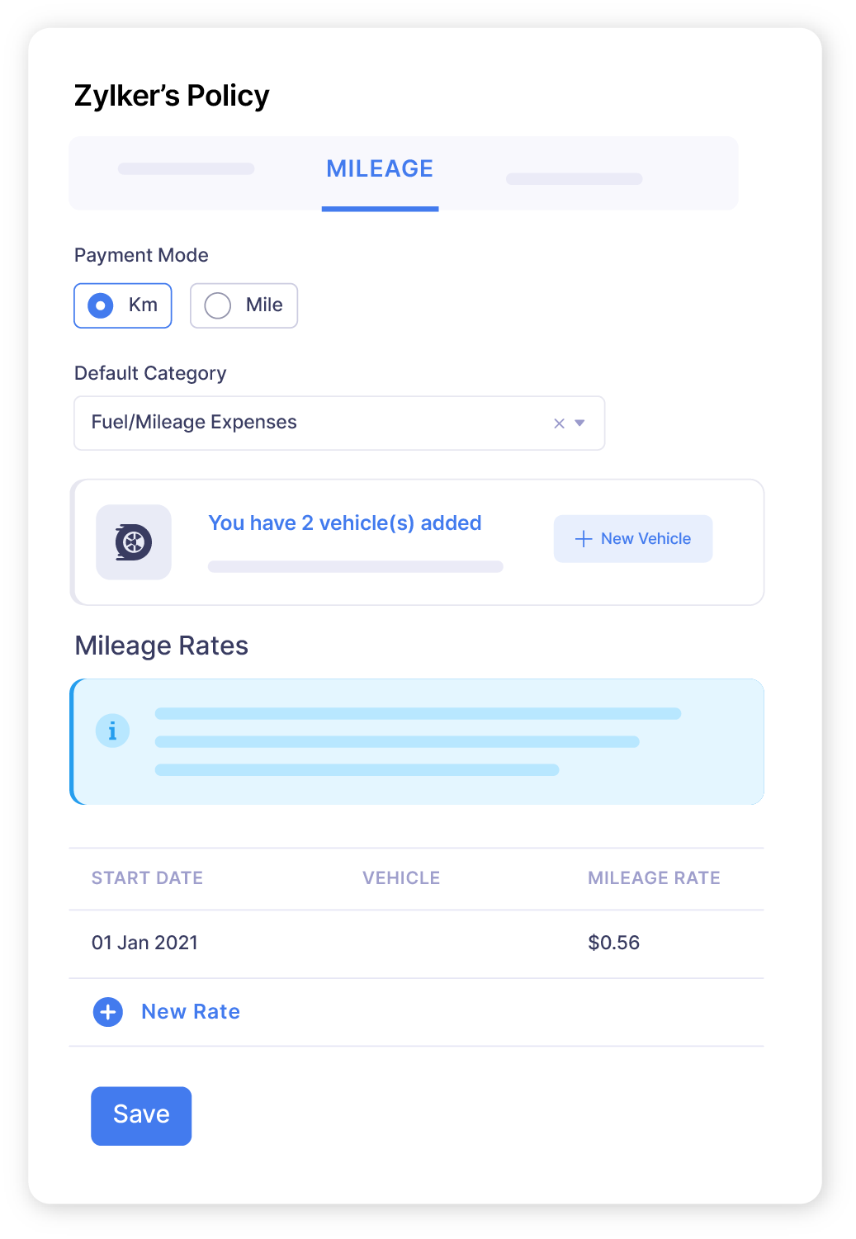Expand the Fuel/Mileage Expenses combo box

point(338,422)
